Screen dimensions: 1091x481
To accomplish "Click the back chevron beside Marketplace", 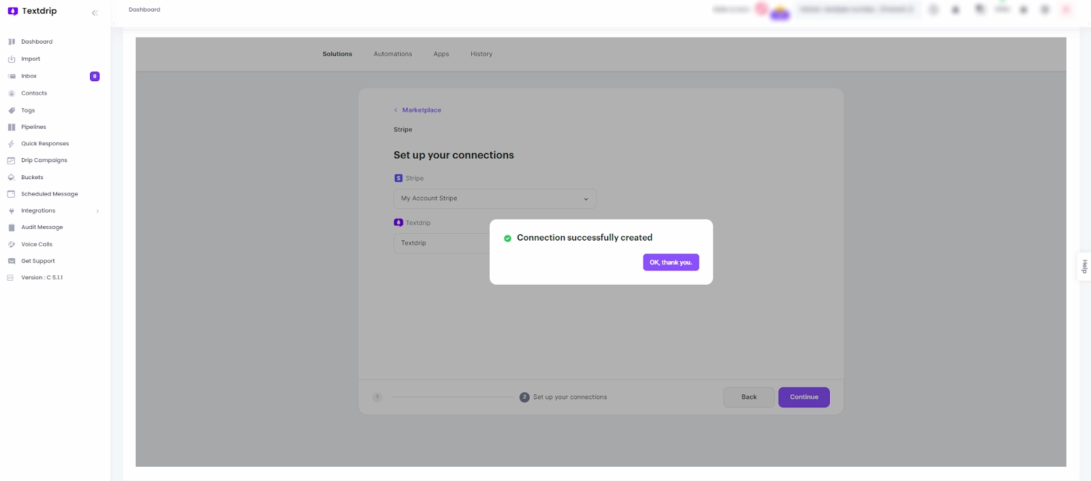I will click(x=395, y=110).
